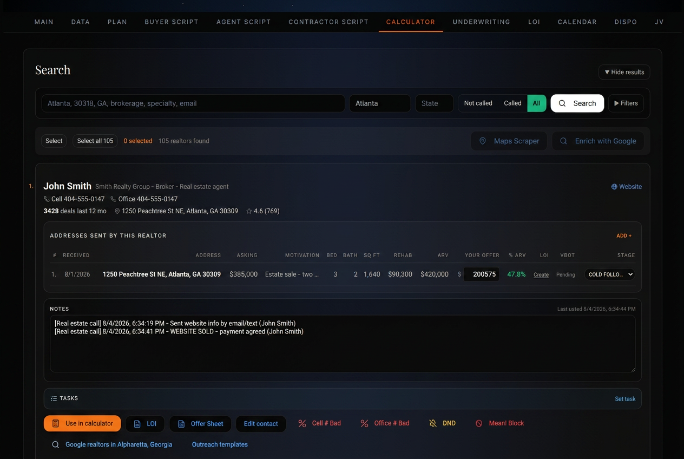
Task: Click Set task link
Action: 625,399
